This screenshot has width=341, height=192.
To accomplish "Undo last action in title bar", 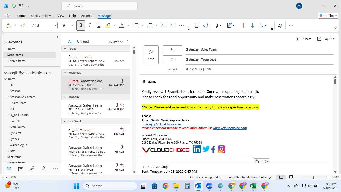I will click(x=21, y=6).
